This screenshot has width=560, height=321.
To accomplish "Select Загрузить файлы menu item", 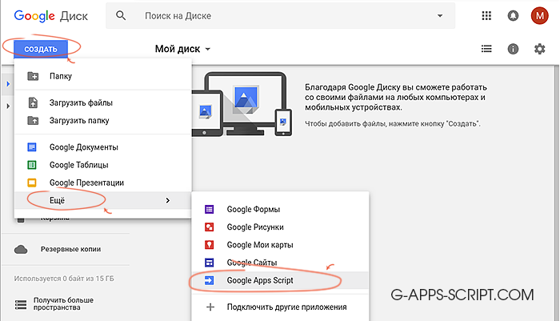I will (103, 102).
